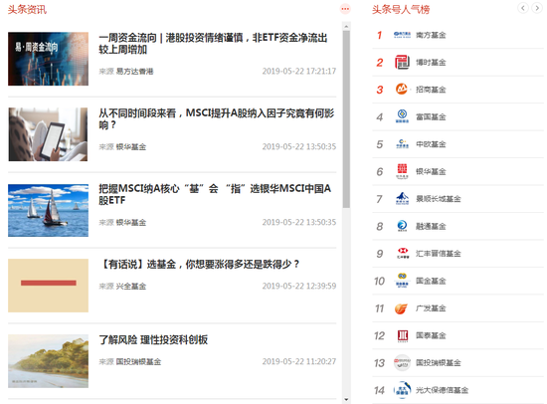
Task: Select rank 13 name 国投瑞银基金
Action: [x=439, y=363]
